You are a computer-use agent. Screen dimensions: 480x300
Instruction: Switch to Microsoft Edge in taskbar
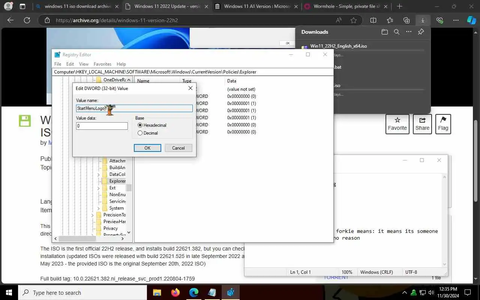click(193, 292)
